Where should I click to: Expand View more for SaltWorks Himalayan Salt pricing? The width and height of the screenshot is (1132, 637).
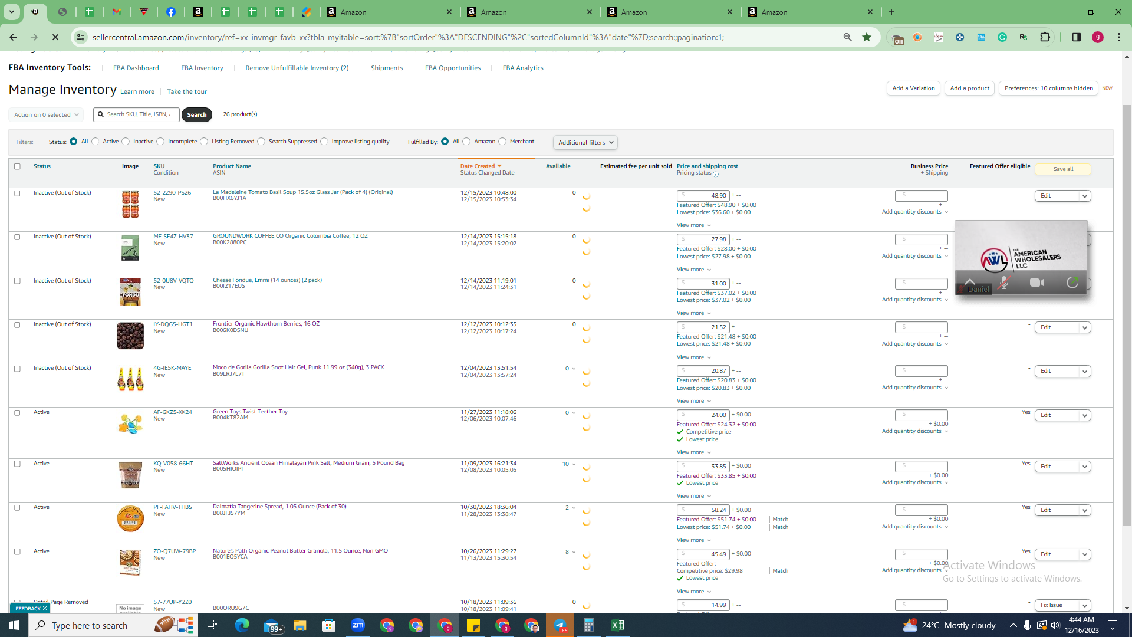point(694,496)
